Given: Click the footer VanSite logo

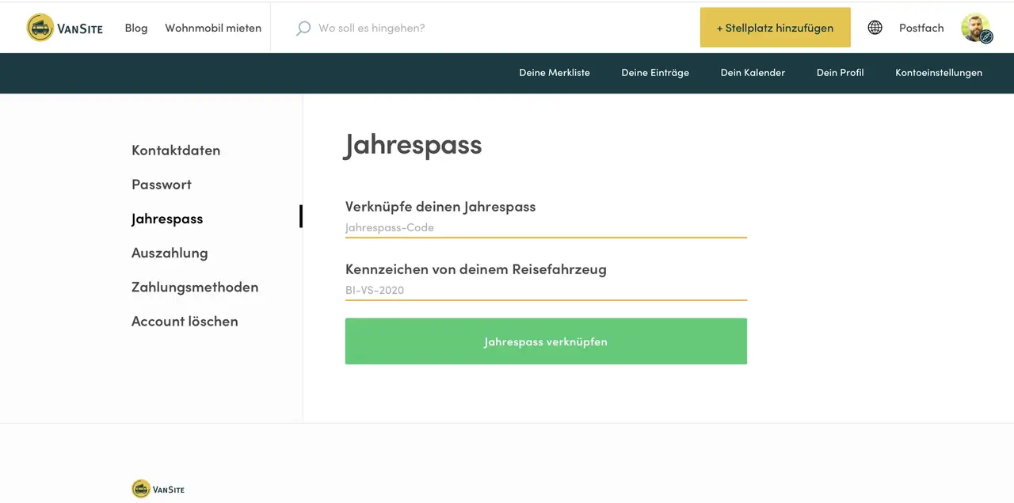Looking at the screenshot, I should coord(158,489).
